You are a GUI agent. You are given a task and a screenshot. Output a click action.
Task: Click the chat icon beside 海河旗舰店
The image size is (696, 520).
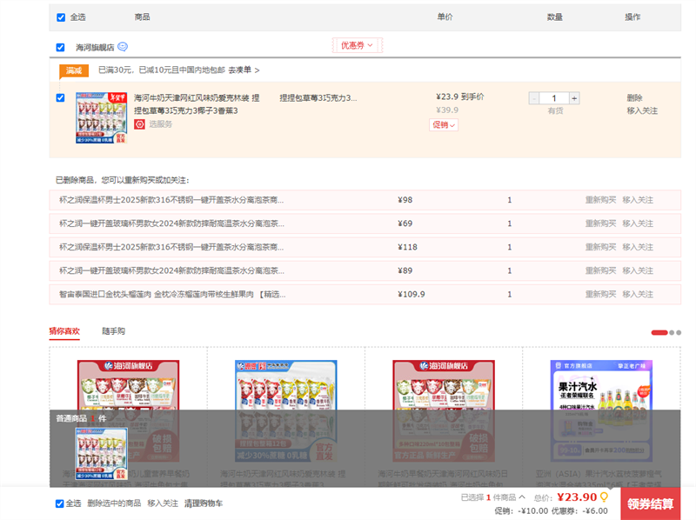pos(123,47)
